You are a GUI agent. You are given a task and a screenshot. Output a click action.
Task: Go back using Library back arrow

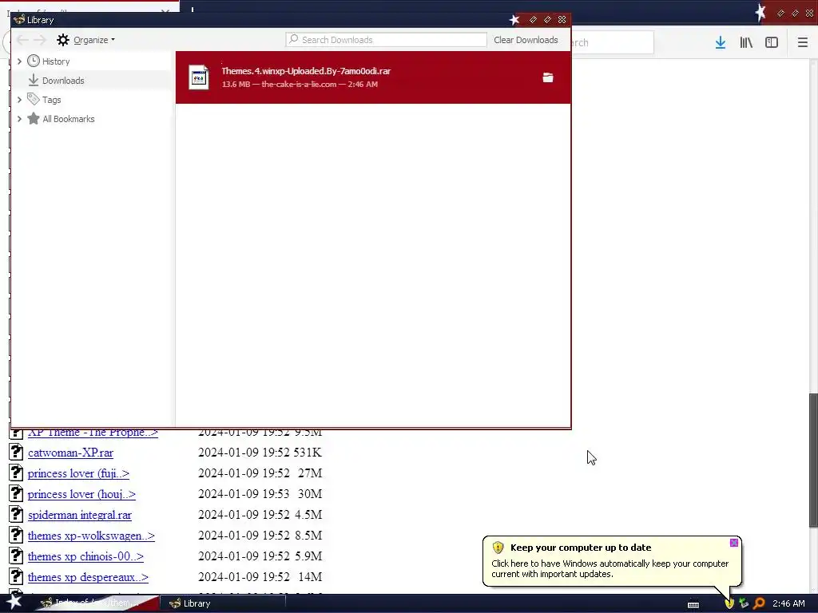[x=22, y=40]
